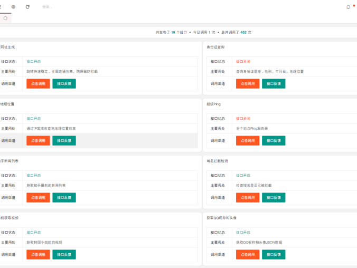
Task: Open the notification bell
Action: (348, 7)
